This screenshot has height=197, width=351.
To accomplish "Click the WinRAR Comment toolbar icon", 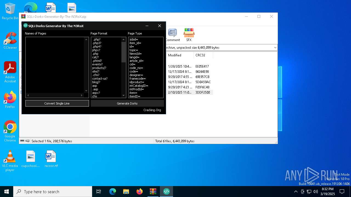I will (172, 35).
